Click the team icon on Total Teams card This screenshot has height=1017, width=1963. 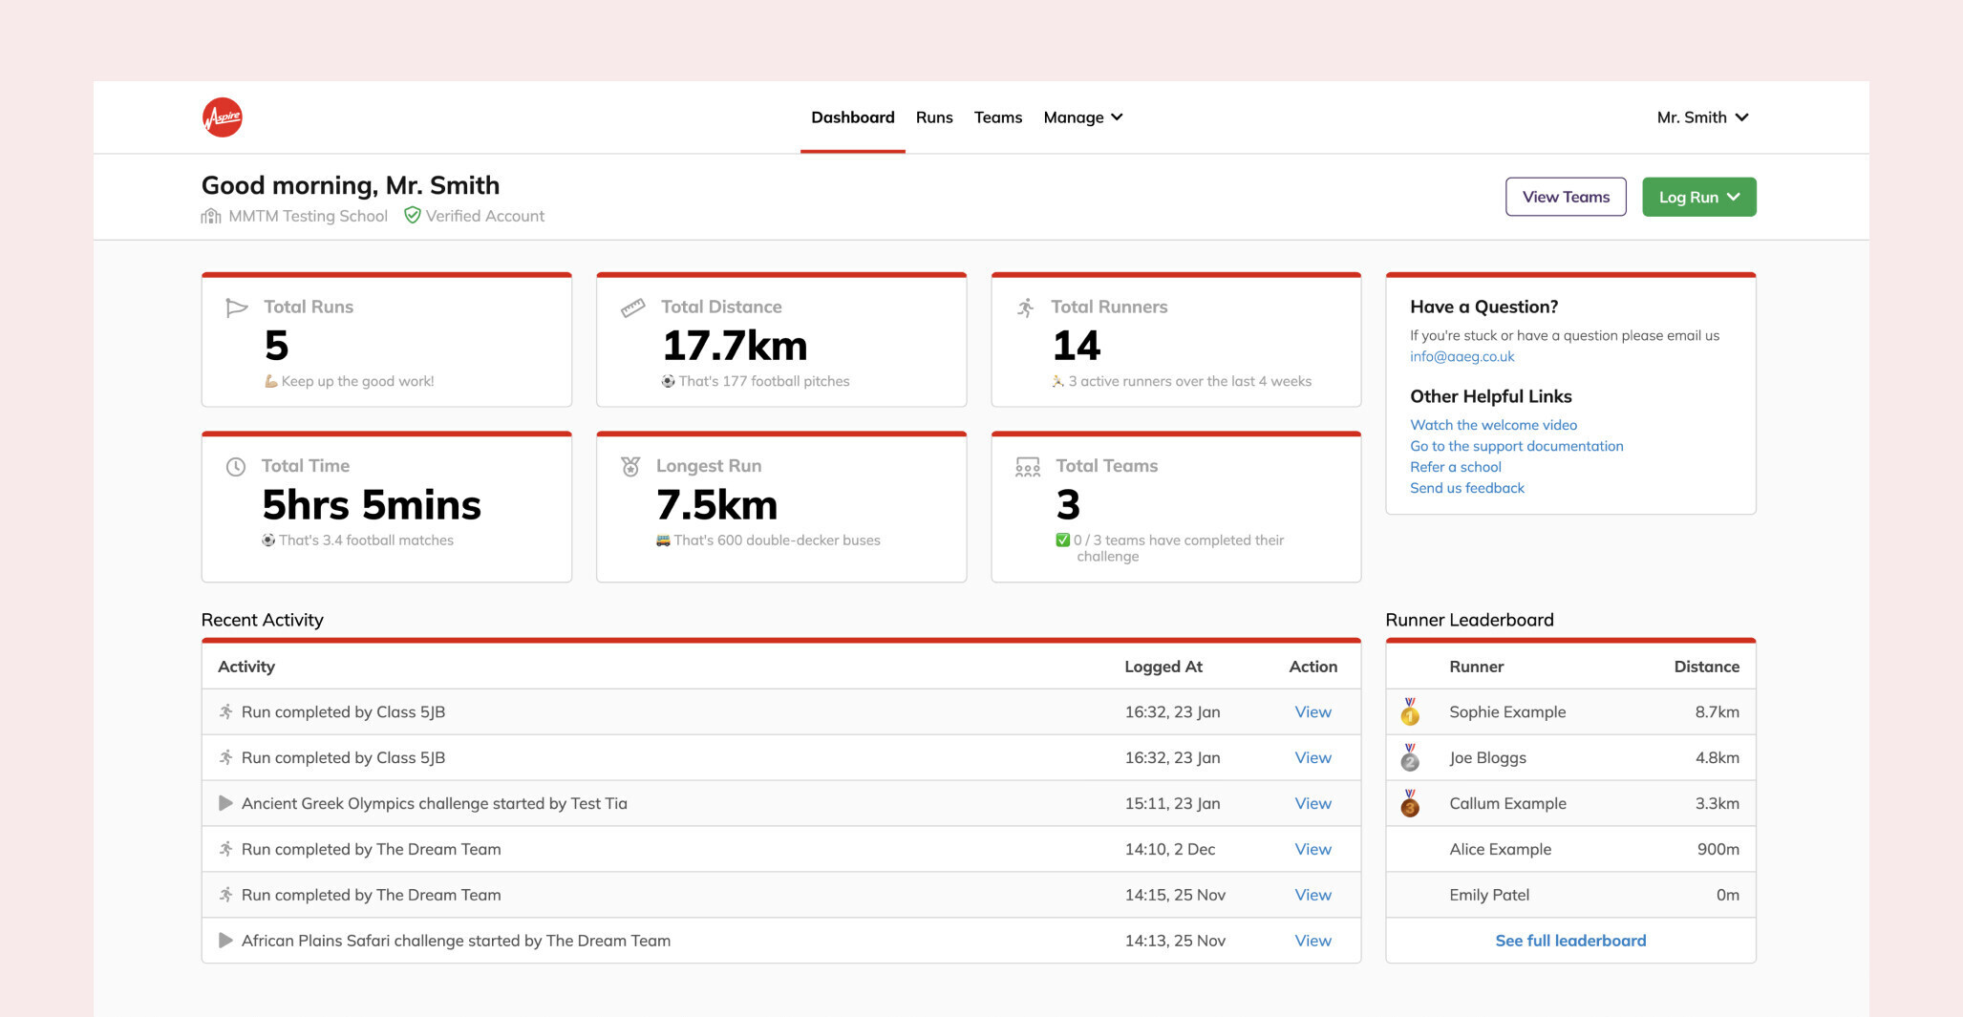coord(1027,467)
